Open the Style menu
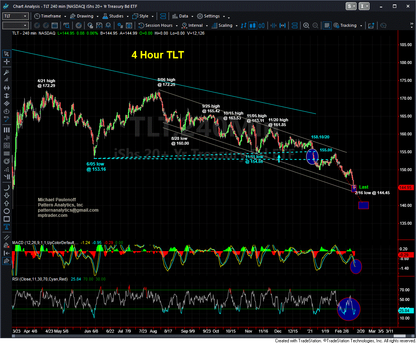The width and height of the screenshot is (416, 343). pyautogui.click(x=141, y=16)
